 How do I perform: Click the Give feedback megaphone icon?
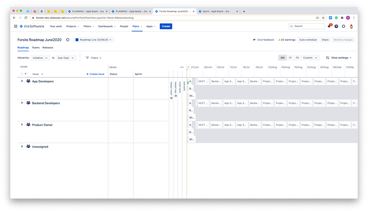click(254, 40)
